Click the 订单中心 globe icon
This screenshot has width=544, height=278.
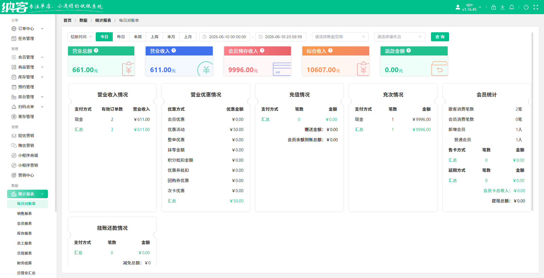click(14, 29)
